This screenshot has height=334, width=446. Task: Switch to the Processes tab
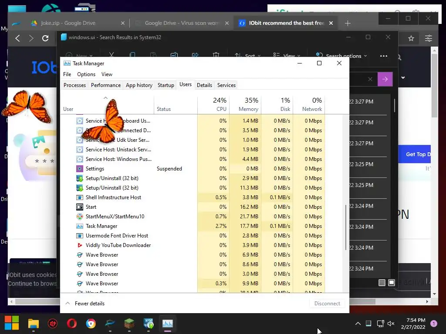tap(74, 85)
